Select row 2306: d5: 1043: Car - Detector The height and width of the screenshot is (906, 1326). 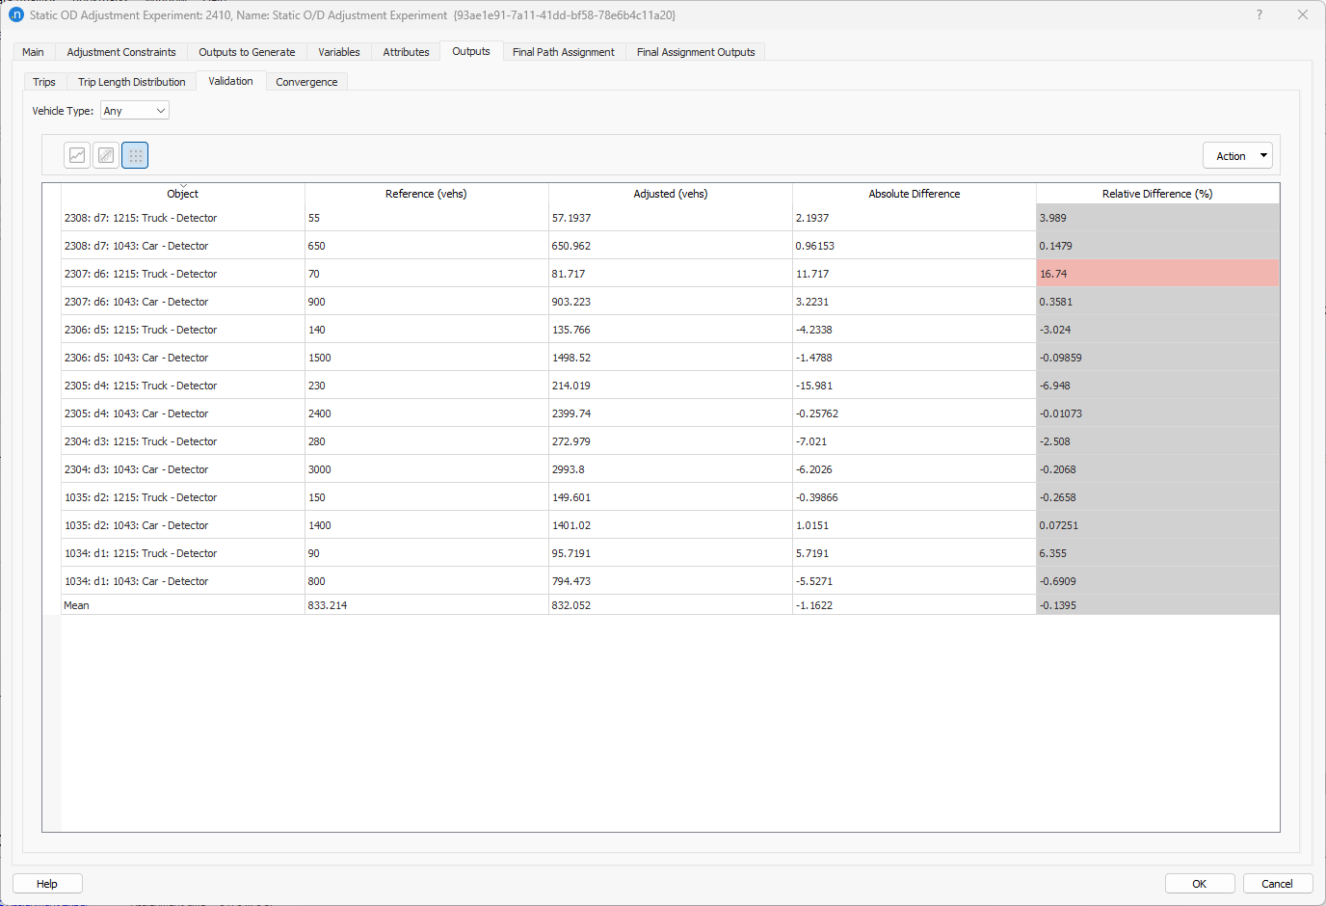183,358
